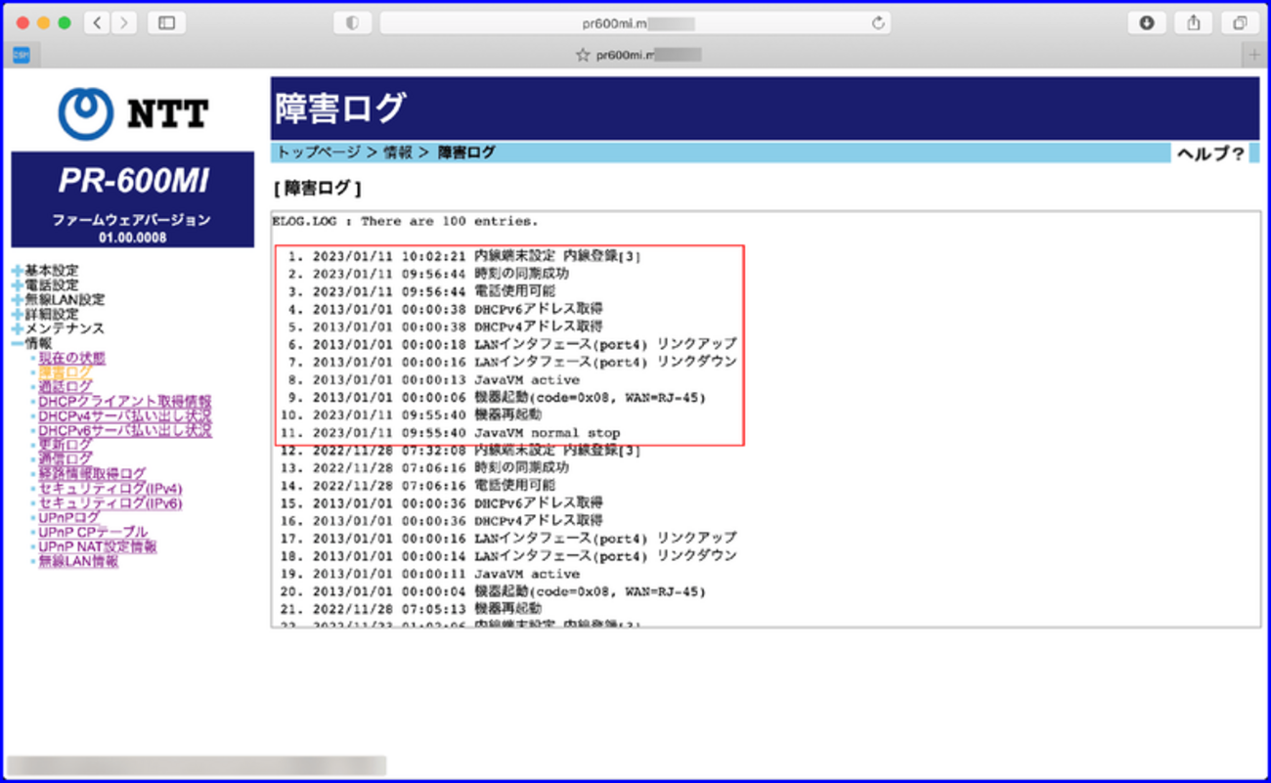Image resolution: width=1271 pixels, height=783 pixels.
Task: Open セキュリティログ(IPv6) link
Action: tap(110, 503)
